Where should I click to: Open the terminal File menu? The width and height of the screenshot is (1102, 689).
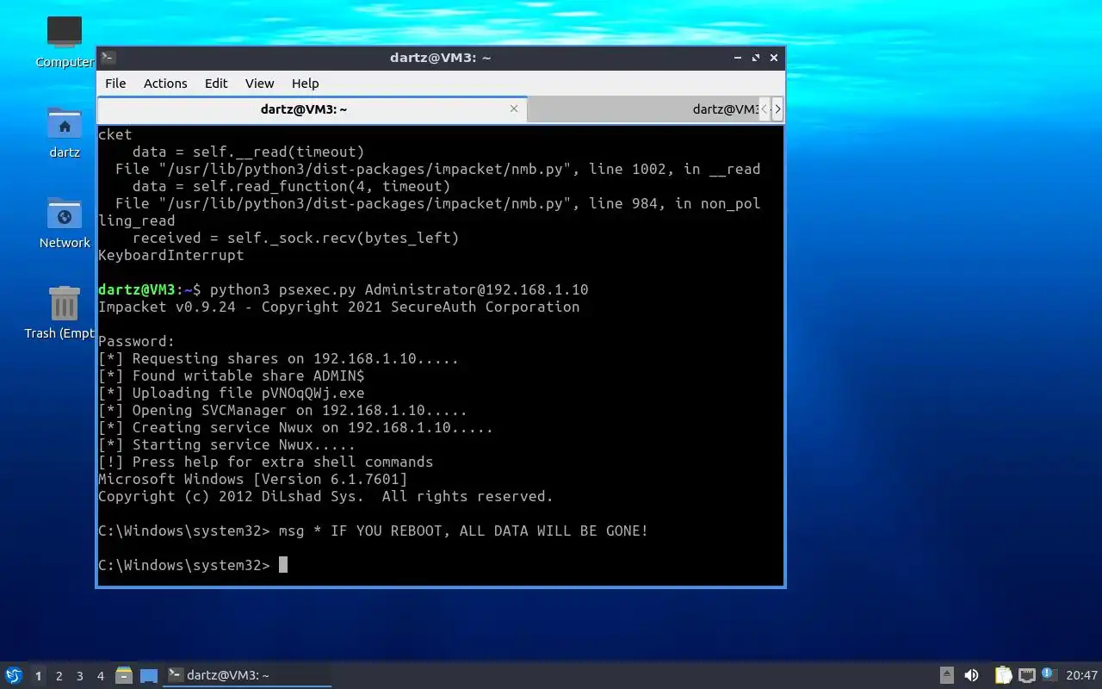click(x=115, y=83)
